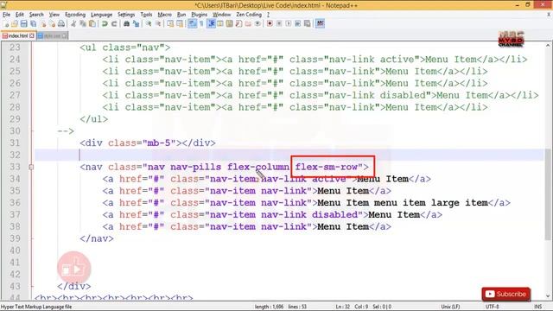This screenshot has height=311, width=553.
Task: Click the Zoom In magnifier icon
Action: [149, 23]
